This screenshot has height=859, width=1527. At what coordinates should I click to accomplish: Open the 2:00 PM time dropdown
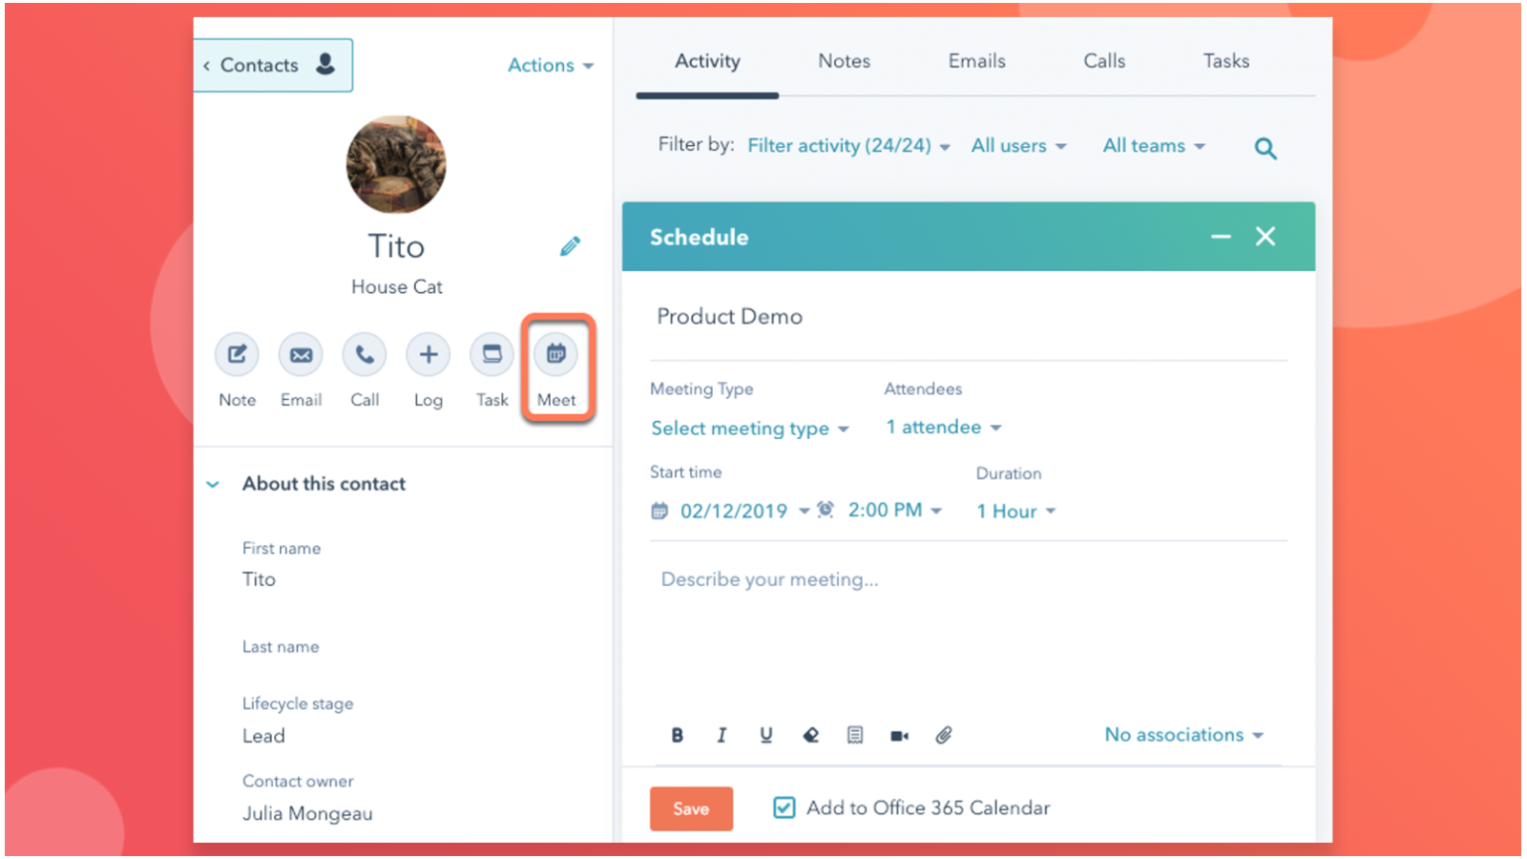coord(895,510)
